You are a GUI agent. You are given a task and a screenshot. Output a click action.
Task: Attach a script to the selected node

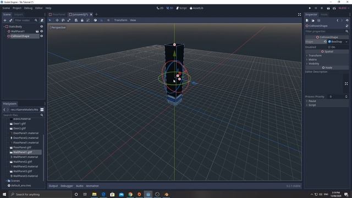42,20
